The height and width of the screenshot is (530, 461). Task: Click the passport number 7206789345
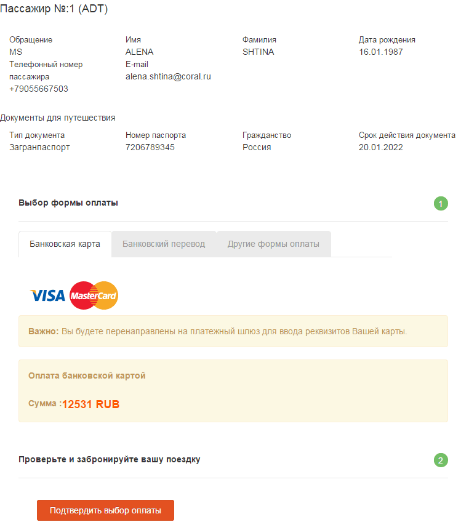click(x=150, y=147)
